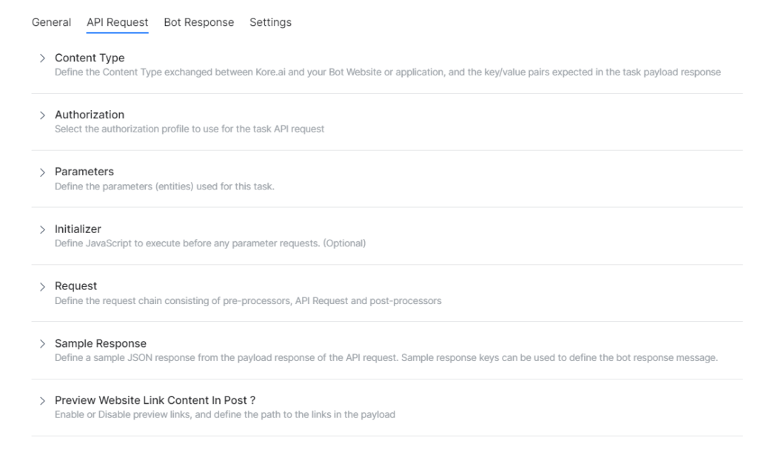Select the API Request tab
The height and width of the screenshot is (452, 758).
click(x=117, y=22)
